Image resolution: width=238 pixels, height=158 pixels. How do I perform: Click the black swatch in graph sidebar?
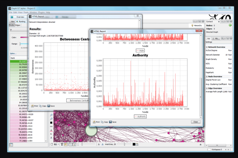(51, 123)
